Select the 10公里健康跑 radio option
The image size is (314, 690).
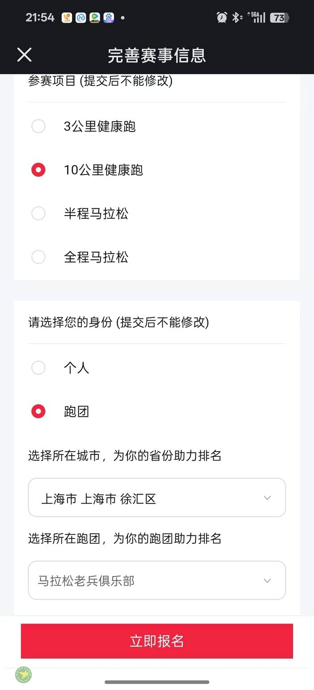pyautogui.click(x=38, y=170)
